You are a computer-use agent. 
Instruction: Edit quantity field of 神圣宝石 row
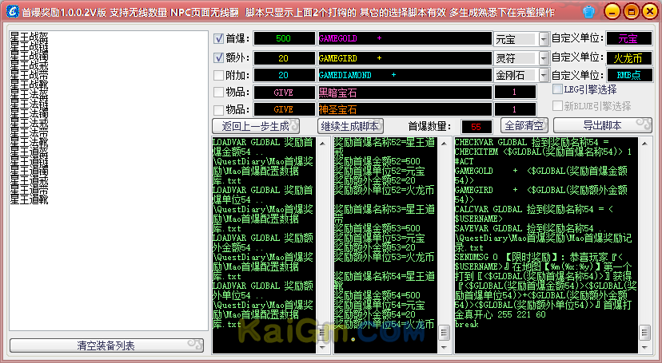pos(515,109)
